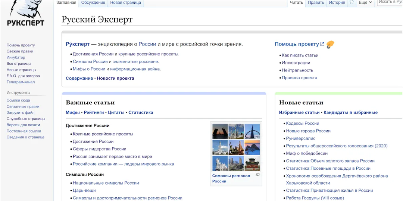403x201 pixels.
Task: Open the Цитаты link
Action: (116, 112)
